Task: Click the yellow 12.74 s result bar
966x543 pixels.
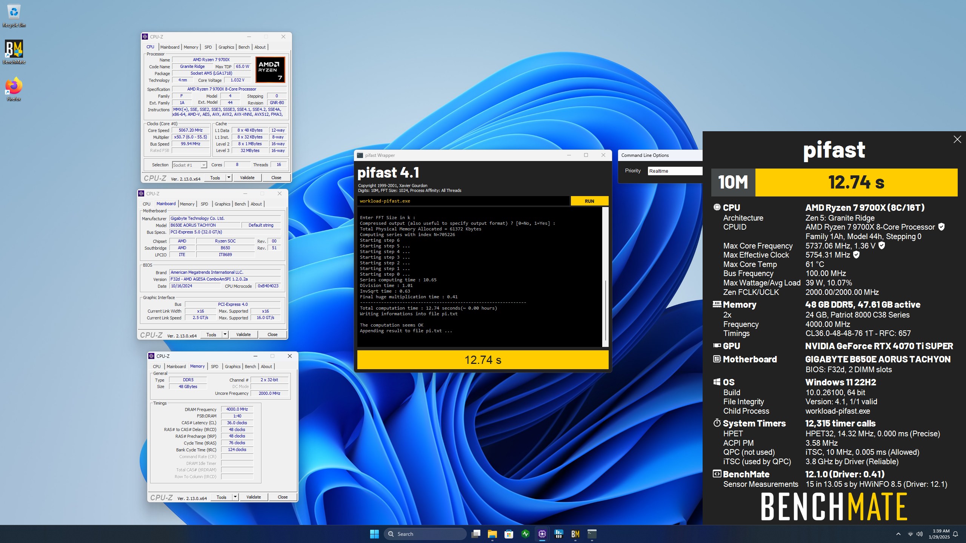Action: (x=483, y=360)
